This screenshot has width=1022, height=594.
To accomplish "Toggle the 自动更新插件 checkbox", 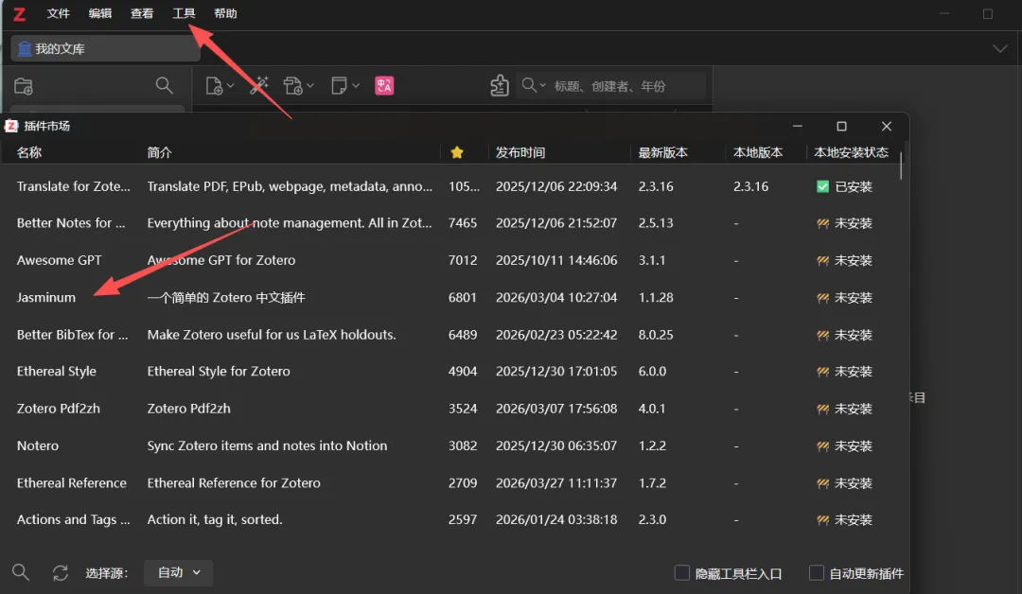I will (816, 572).
